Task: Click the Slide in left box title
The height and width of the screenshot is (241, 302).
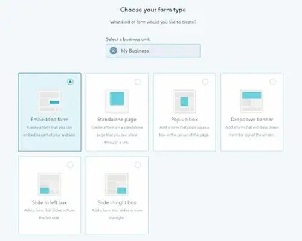Action: coord(50,202)
